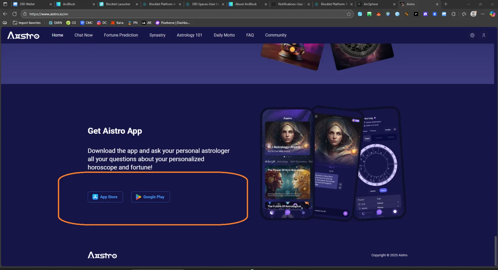Screen dimensions: 498x270
Task: Click the page vertical scrollbar thumb
Action: (495, 251)
